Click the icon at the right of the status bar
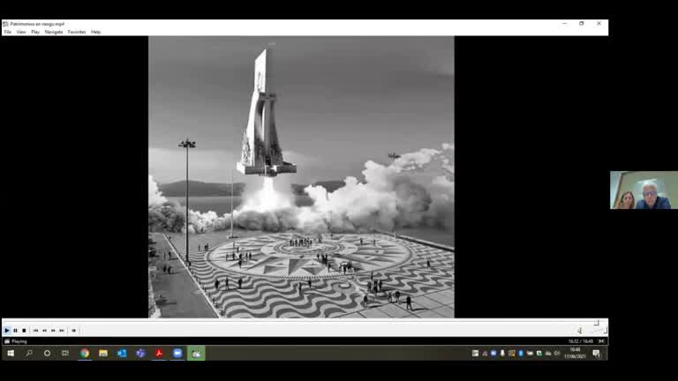This screenshot has width=678, height=381. (x=601, y=341)
